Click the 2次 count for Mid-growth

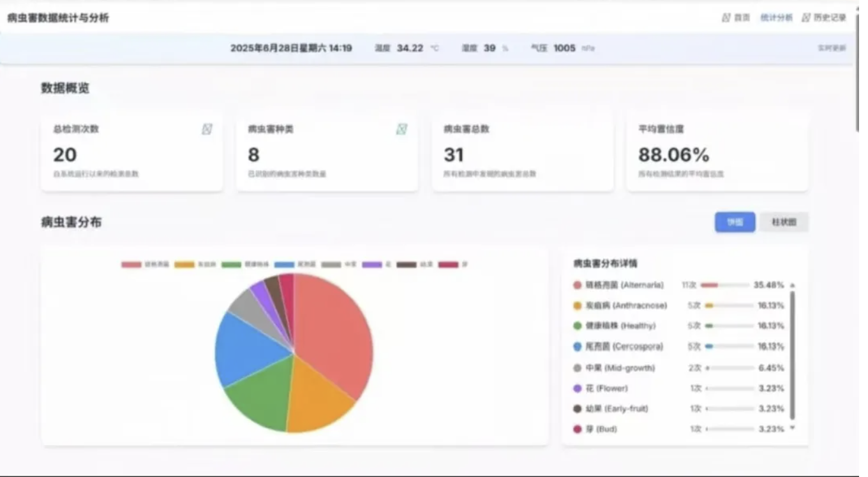[x=695, y=368]
